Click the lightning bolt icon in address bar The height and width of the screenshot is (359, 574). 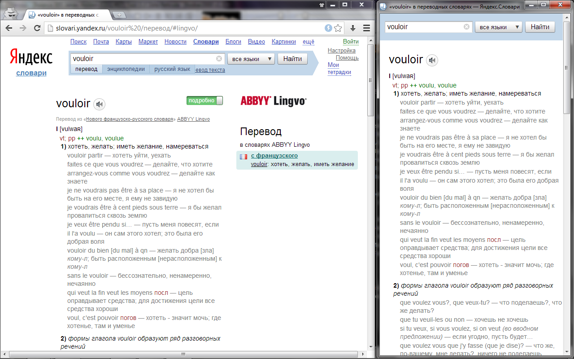coord(329,28)
